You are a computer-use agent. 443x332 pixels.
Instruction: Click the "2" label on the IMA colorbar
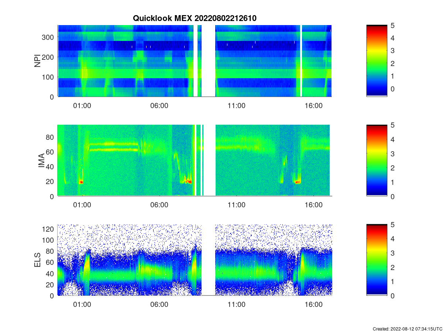click(392, 167)
